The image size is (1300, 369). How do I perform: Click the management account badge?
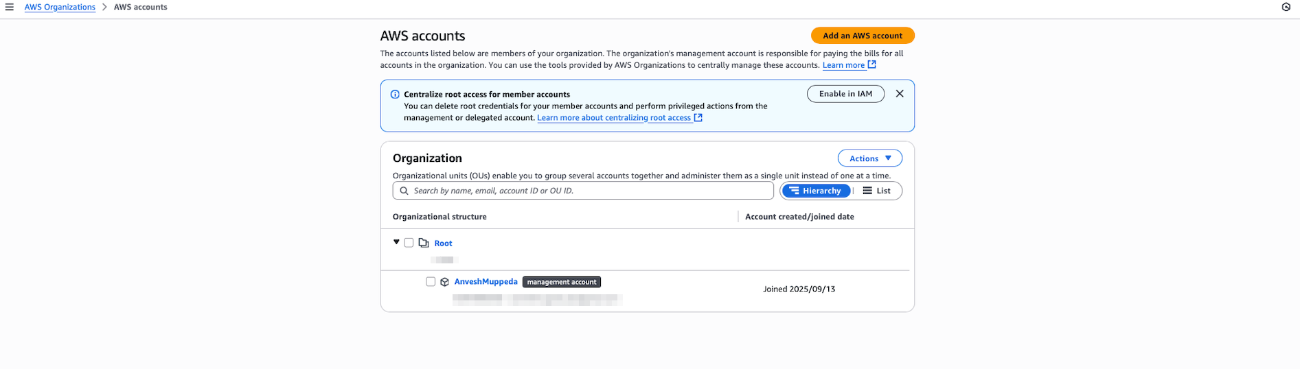(x=562, y=282)
